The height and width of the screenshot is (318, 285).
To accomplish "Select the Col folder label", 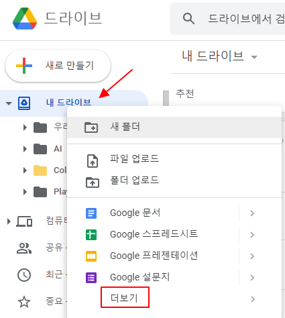I will click(60, 170).
